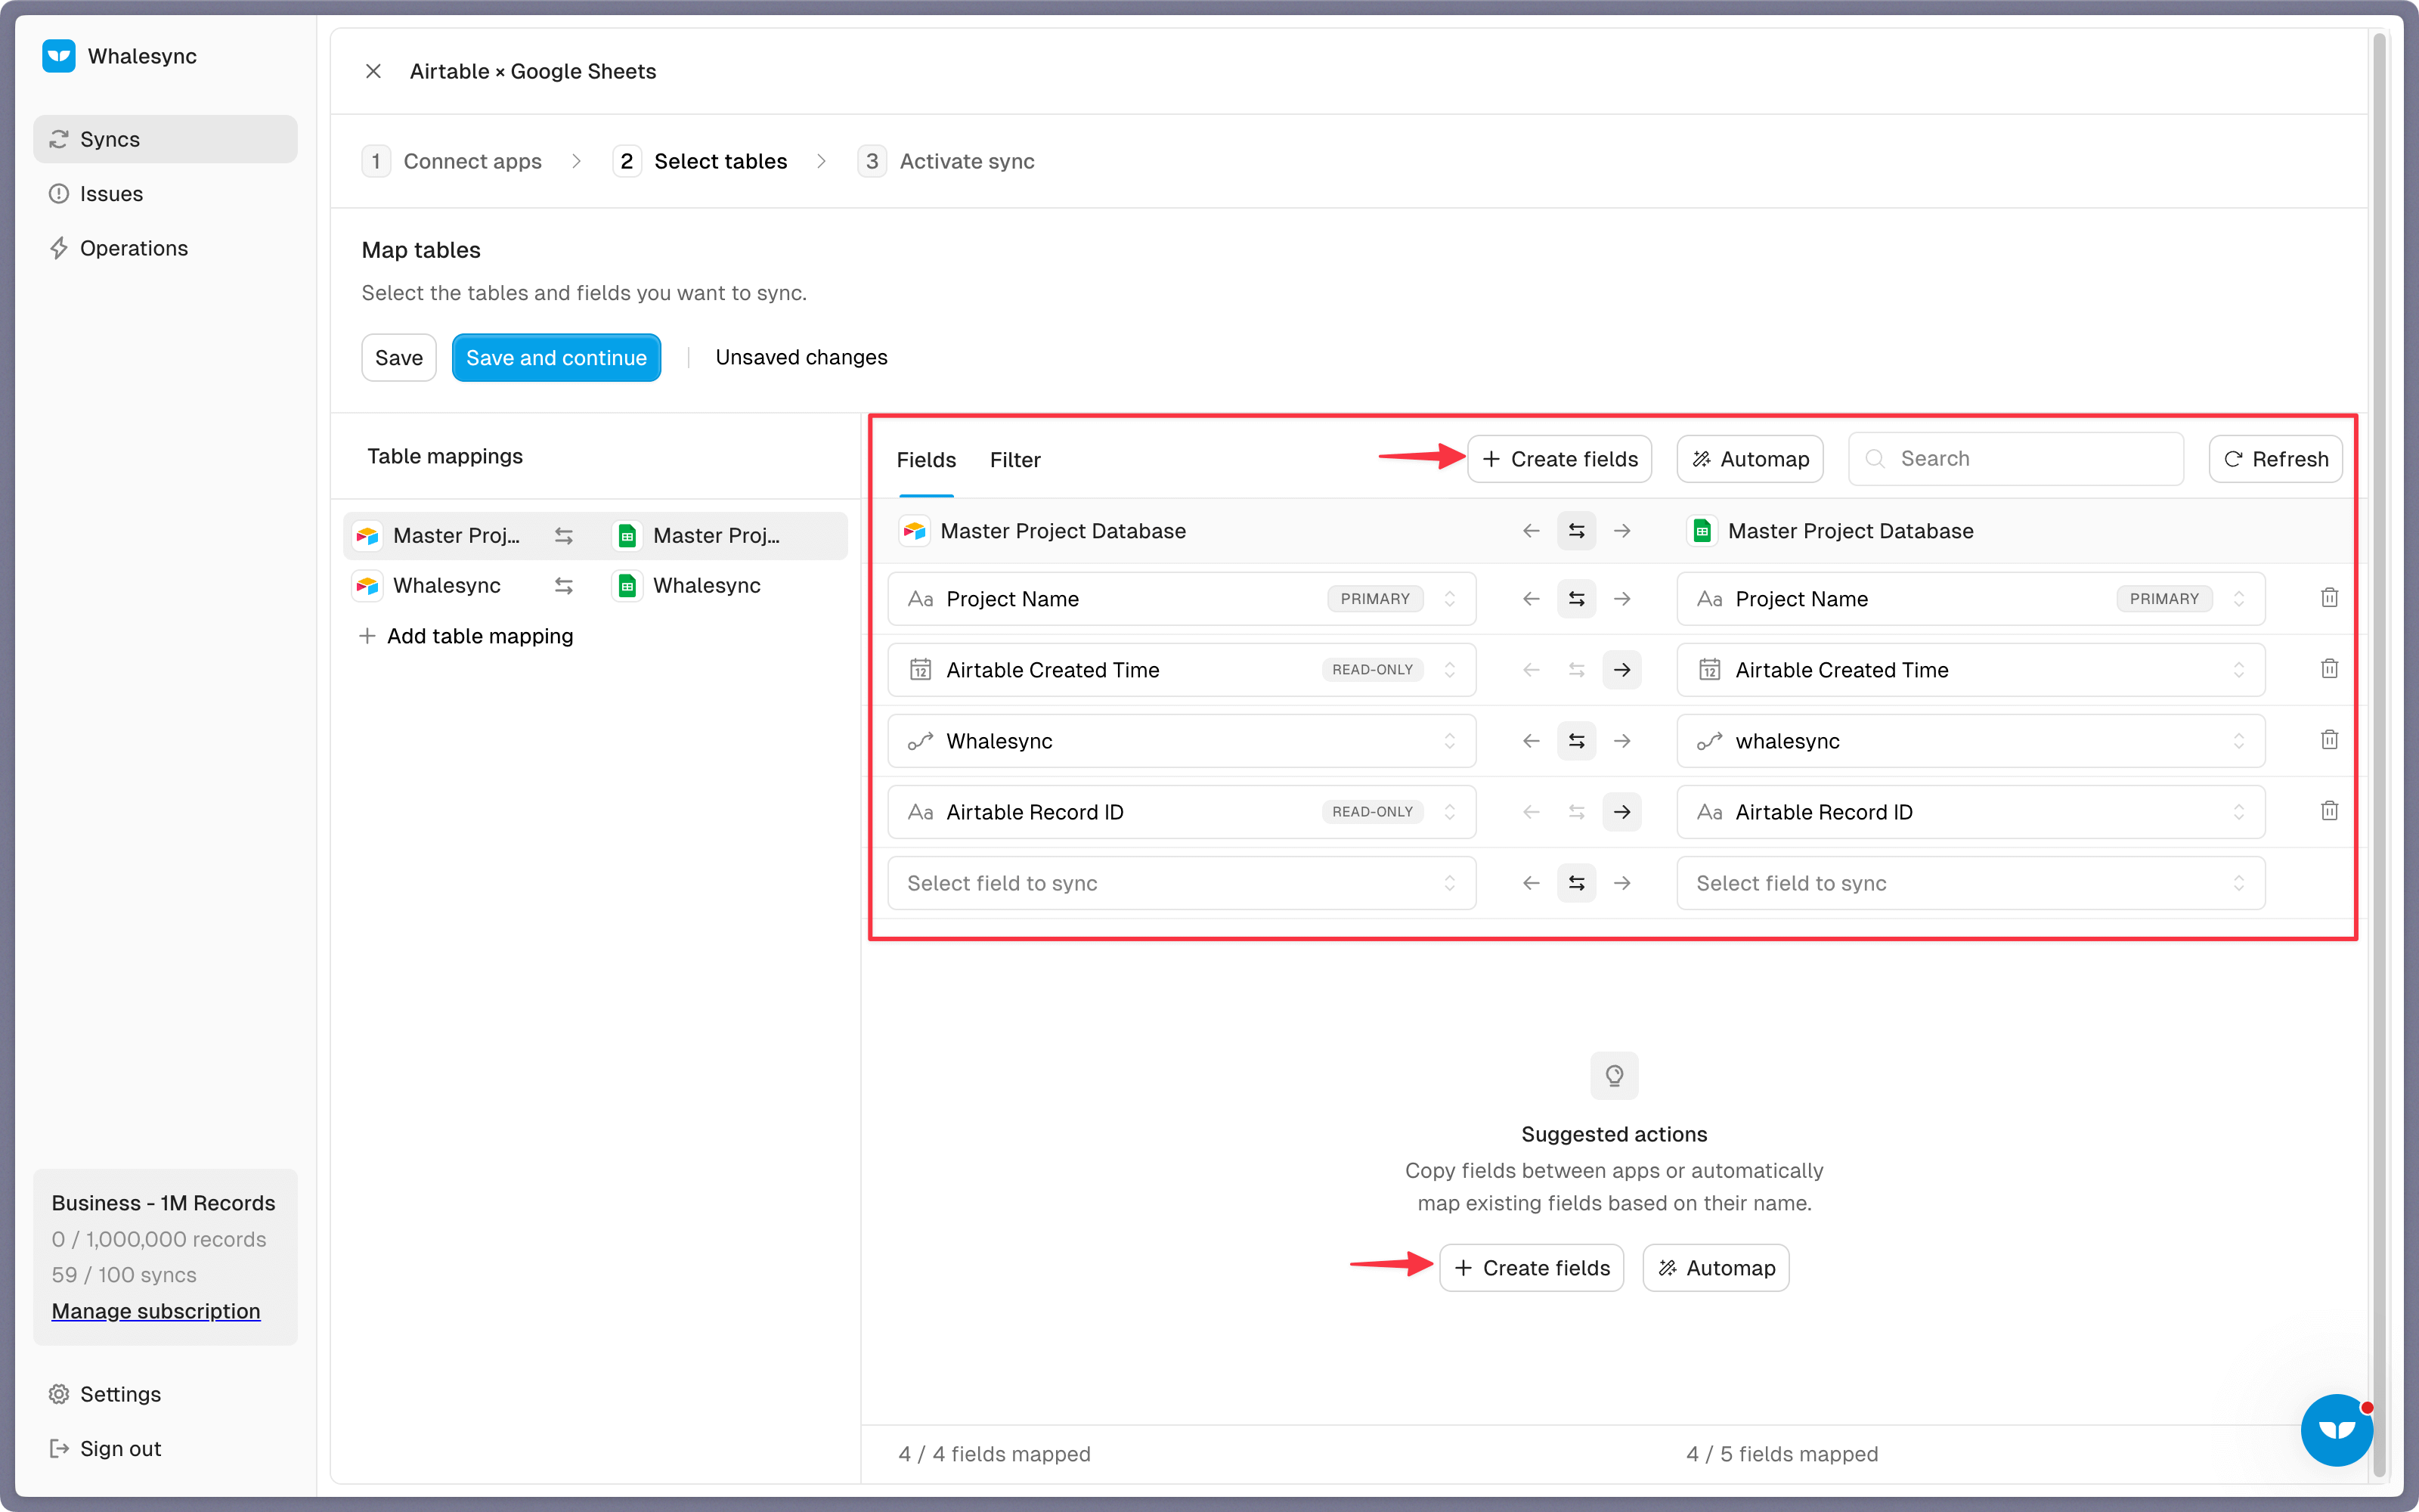The height and width of the screenshot is (1512, 2419).
Task: Set empty field row to sync left only
Action: click(x=1532, y=883)
